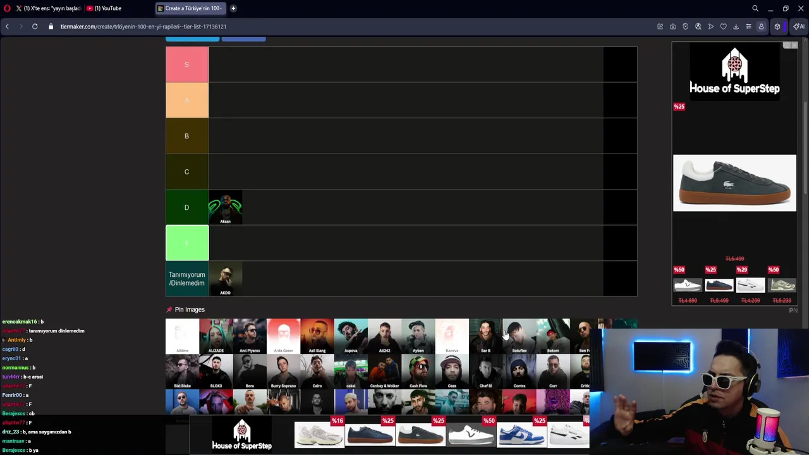The image size is (809, 455).
Task: Bookmark the page with the heart icon
Action: pyautogui.click(x=724, y=27)
